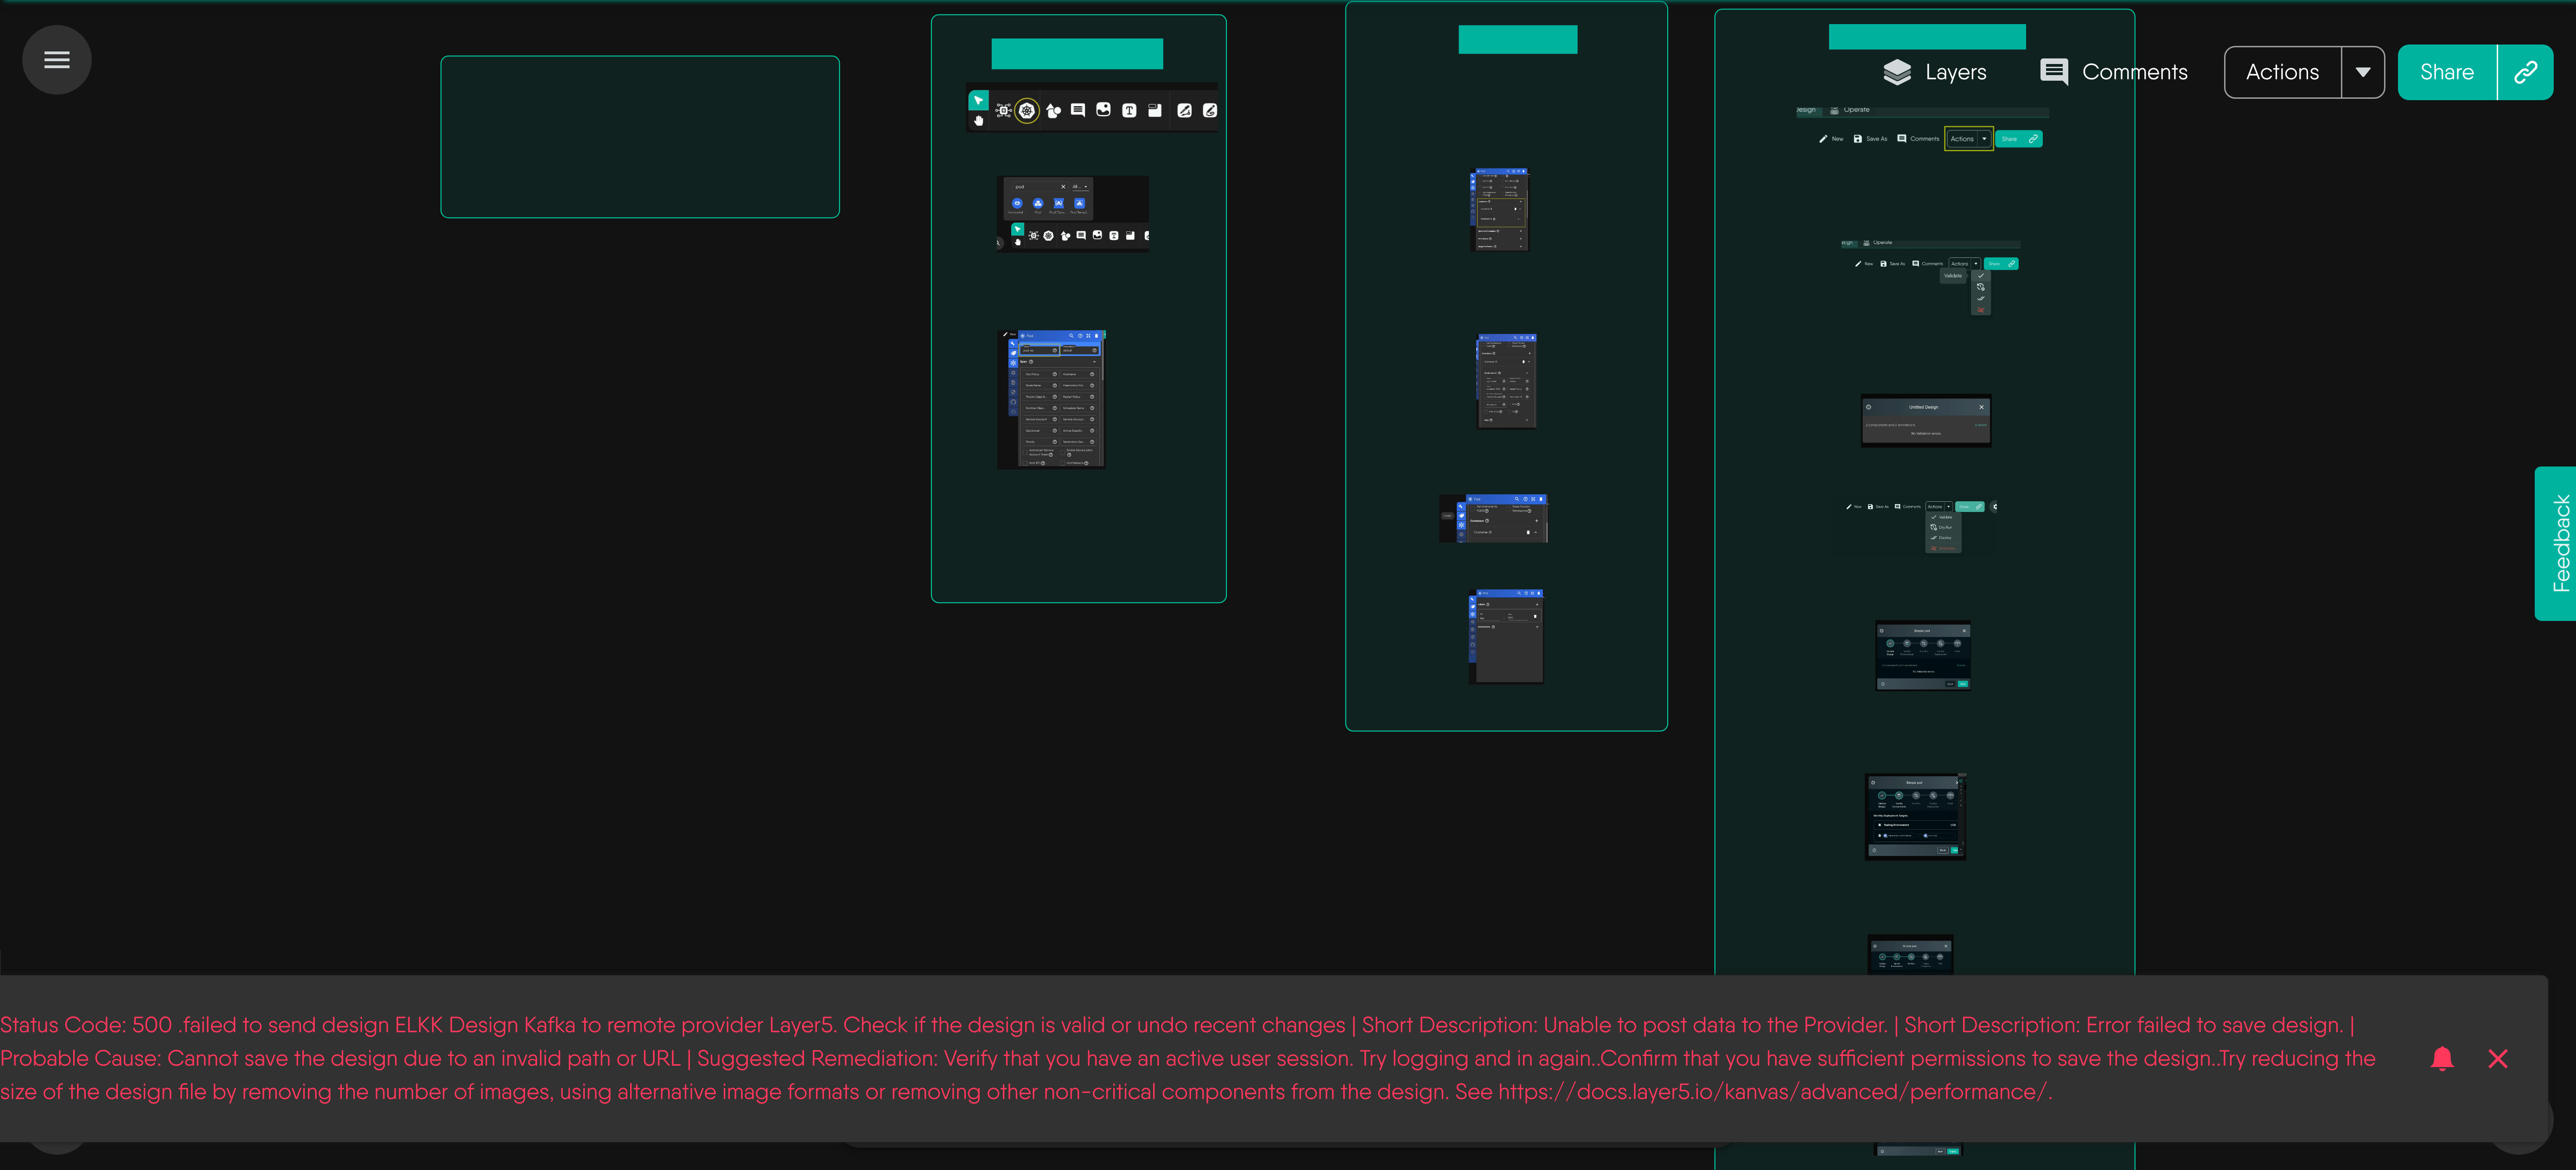2576x1170 pixels.
Task: Open the Layers panel
Action: point(1934,72)
